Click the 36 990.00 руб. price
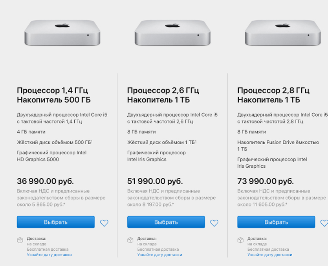Image resolution: width=328 pixels, height=266 pixels. tap(45, 181)
